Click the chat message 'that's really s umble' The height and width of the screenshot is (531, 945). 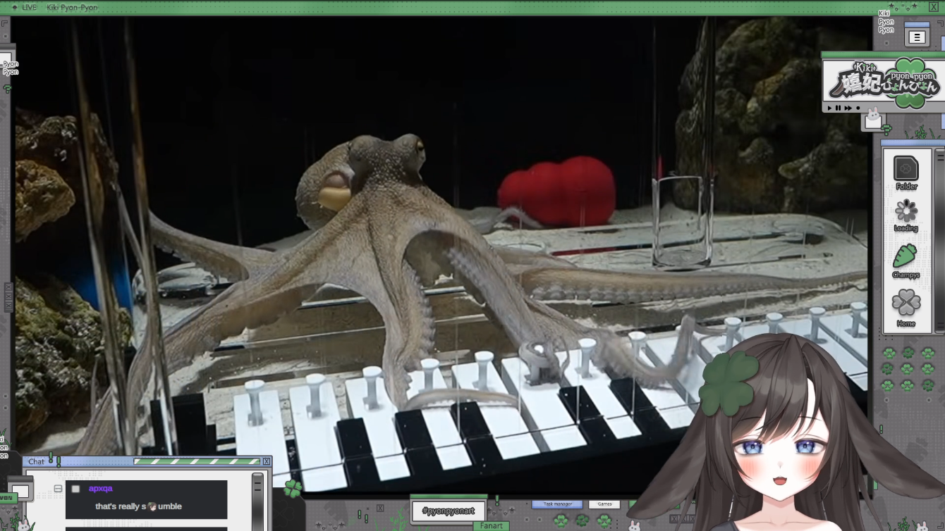pyautogui.click(x=138, y=506)
